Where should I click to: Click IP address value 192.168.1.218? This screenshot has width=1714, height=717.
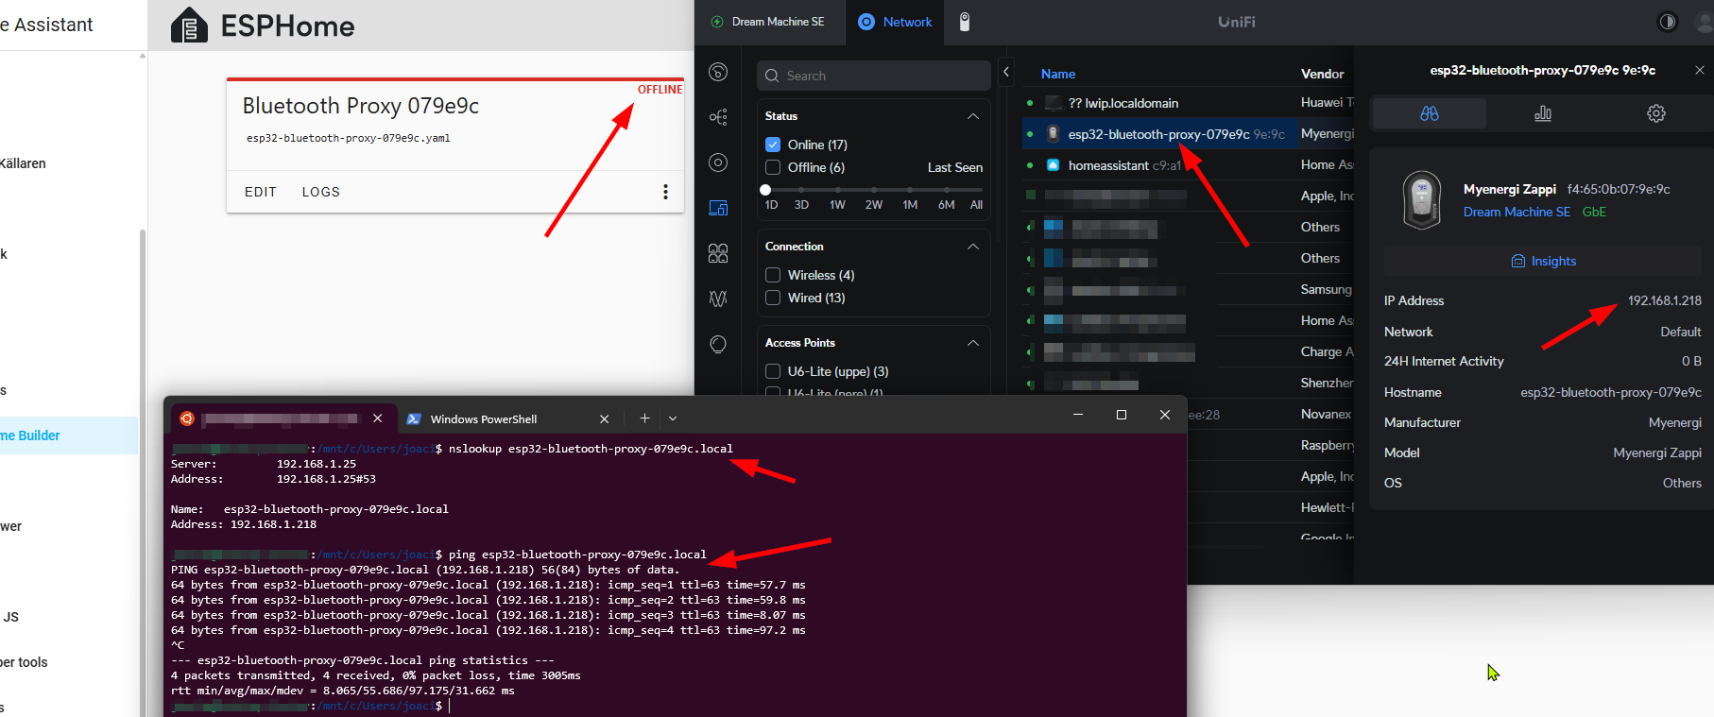coord(1664,300)
